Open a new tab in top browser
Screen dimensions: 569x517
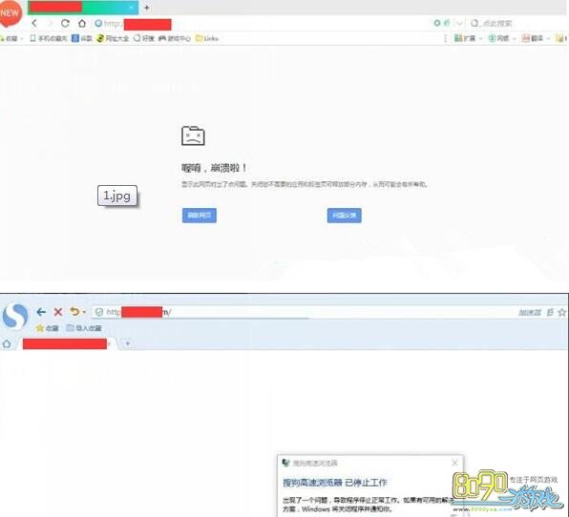147,8
